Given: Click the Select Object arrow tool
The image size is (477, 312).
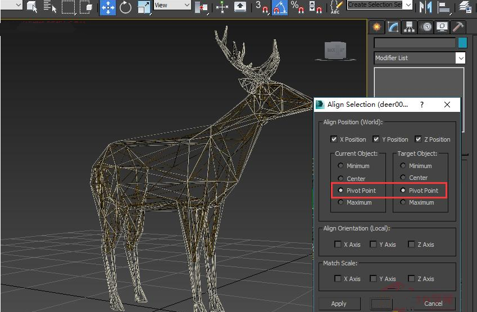Looking at the screenshot, I should point(31,6).
